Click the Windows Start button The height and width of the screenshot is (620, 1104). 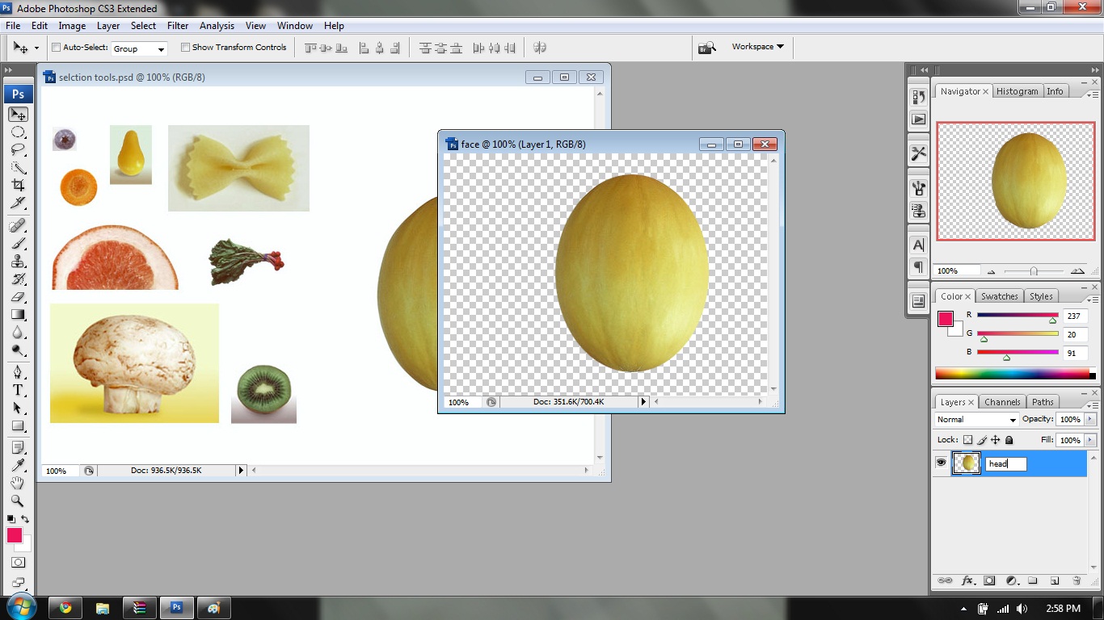[22, 607]
